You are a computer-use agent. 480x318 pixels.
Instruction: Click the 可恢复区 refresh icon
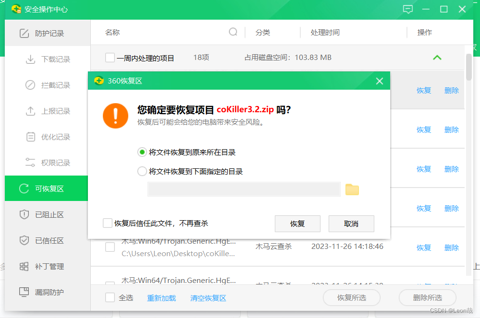(x=24, y=188)
